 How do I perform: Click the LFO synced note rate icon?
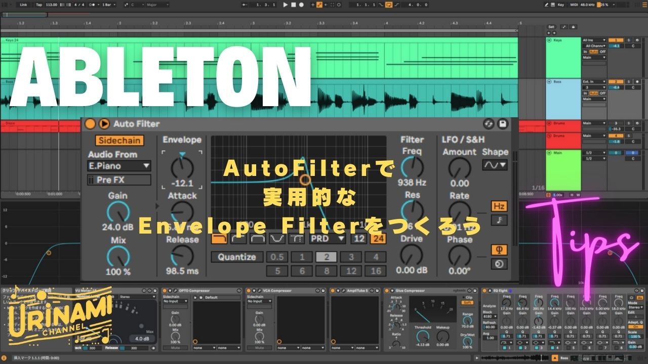499,220
